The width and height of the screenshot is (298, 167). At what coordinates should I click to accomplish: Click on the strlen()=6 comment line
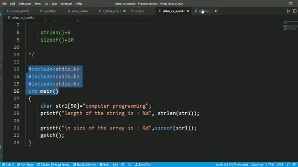(x=55, y=32)
